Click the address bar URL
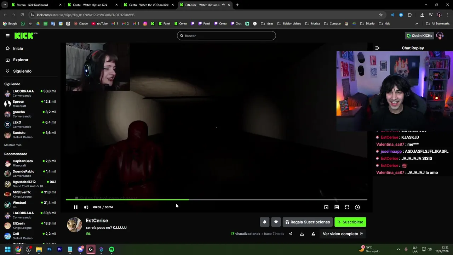Image resolution: width=453 pixels, height=255 pixels. [x=86, y=15]
